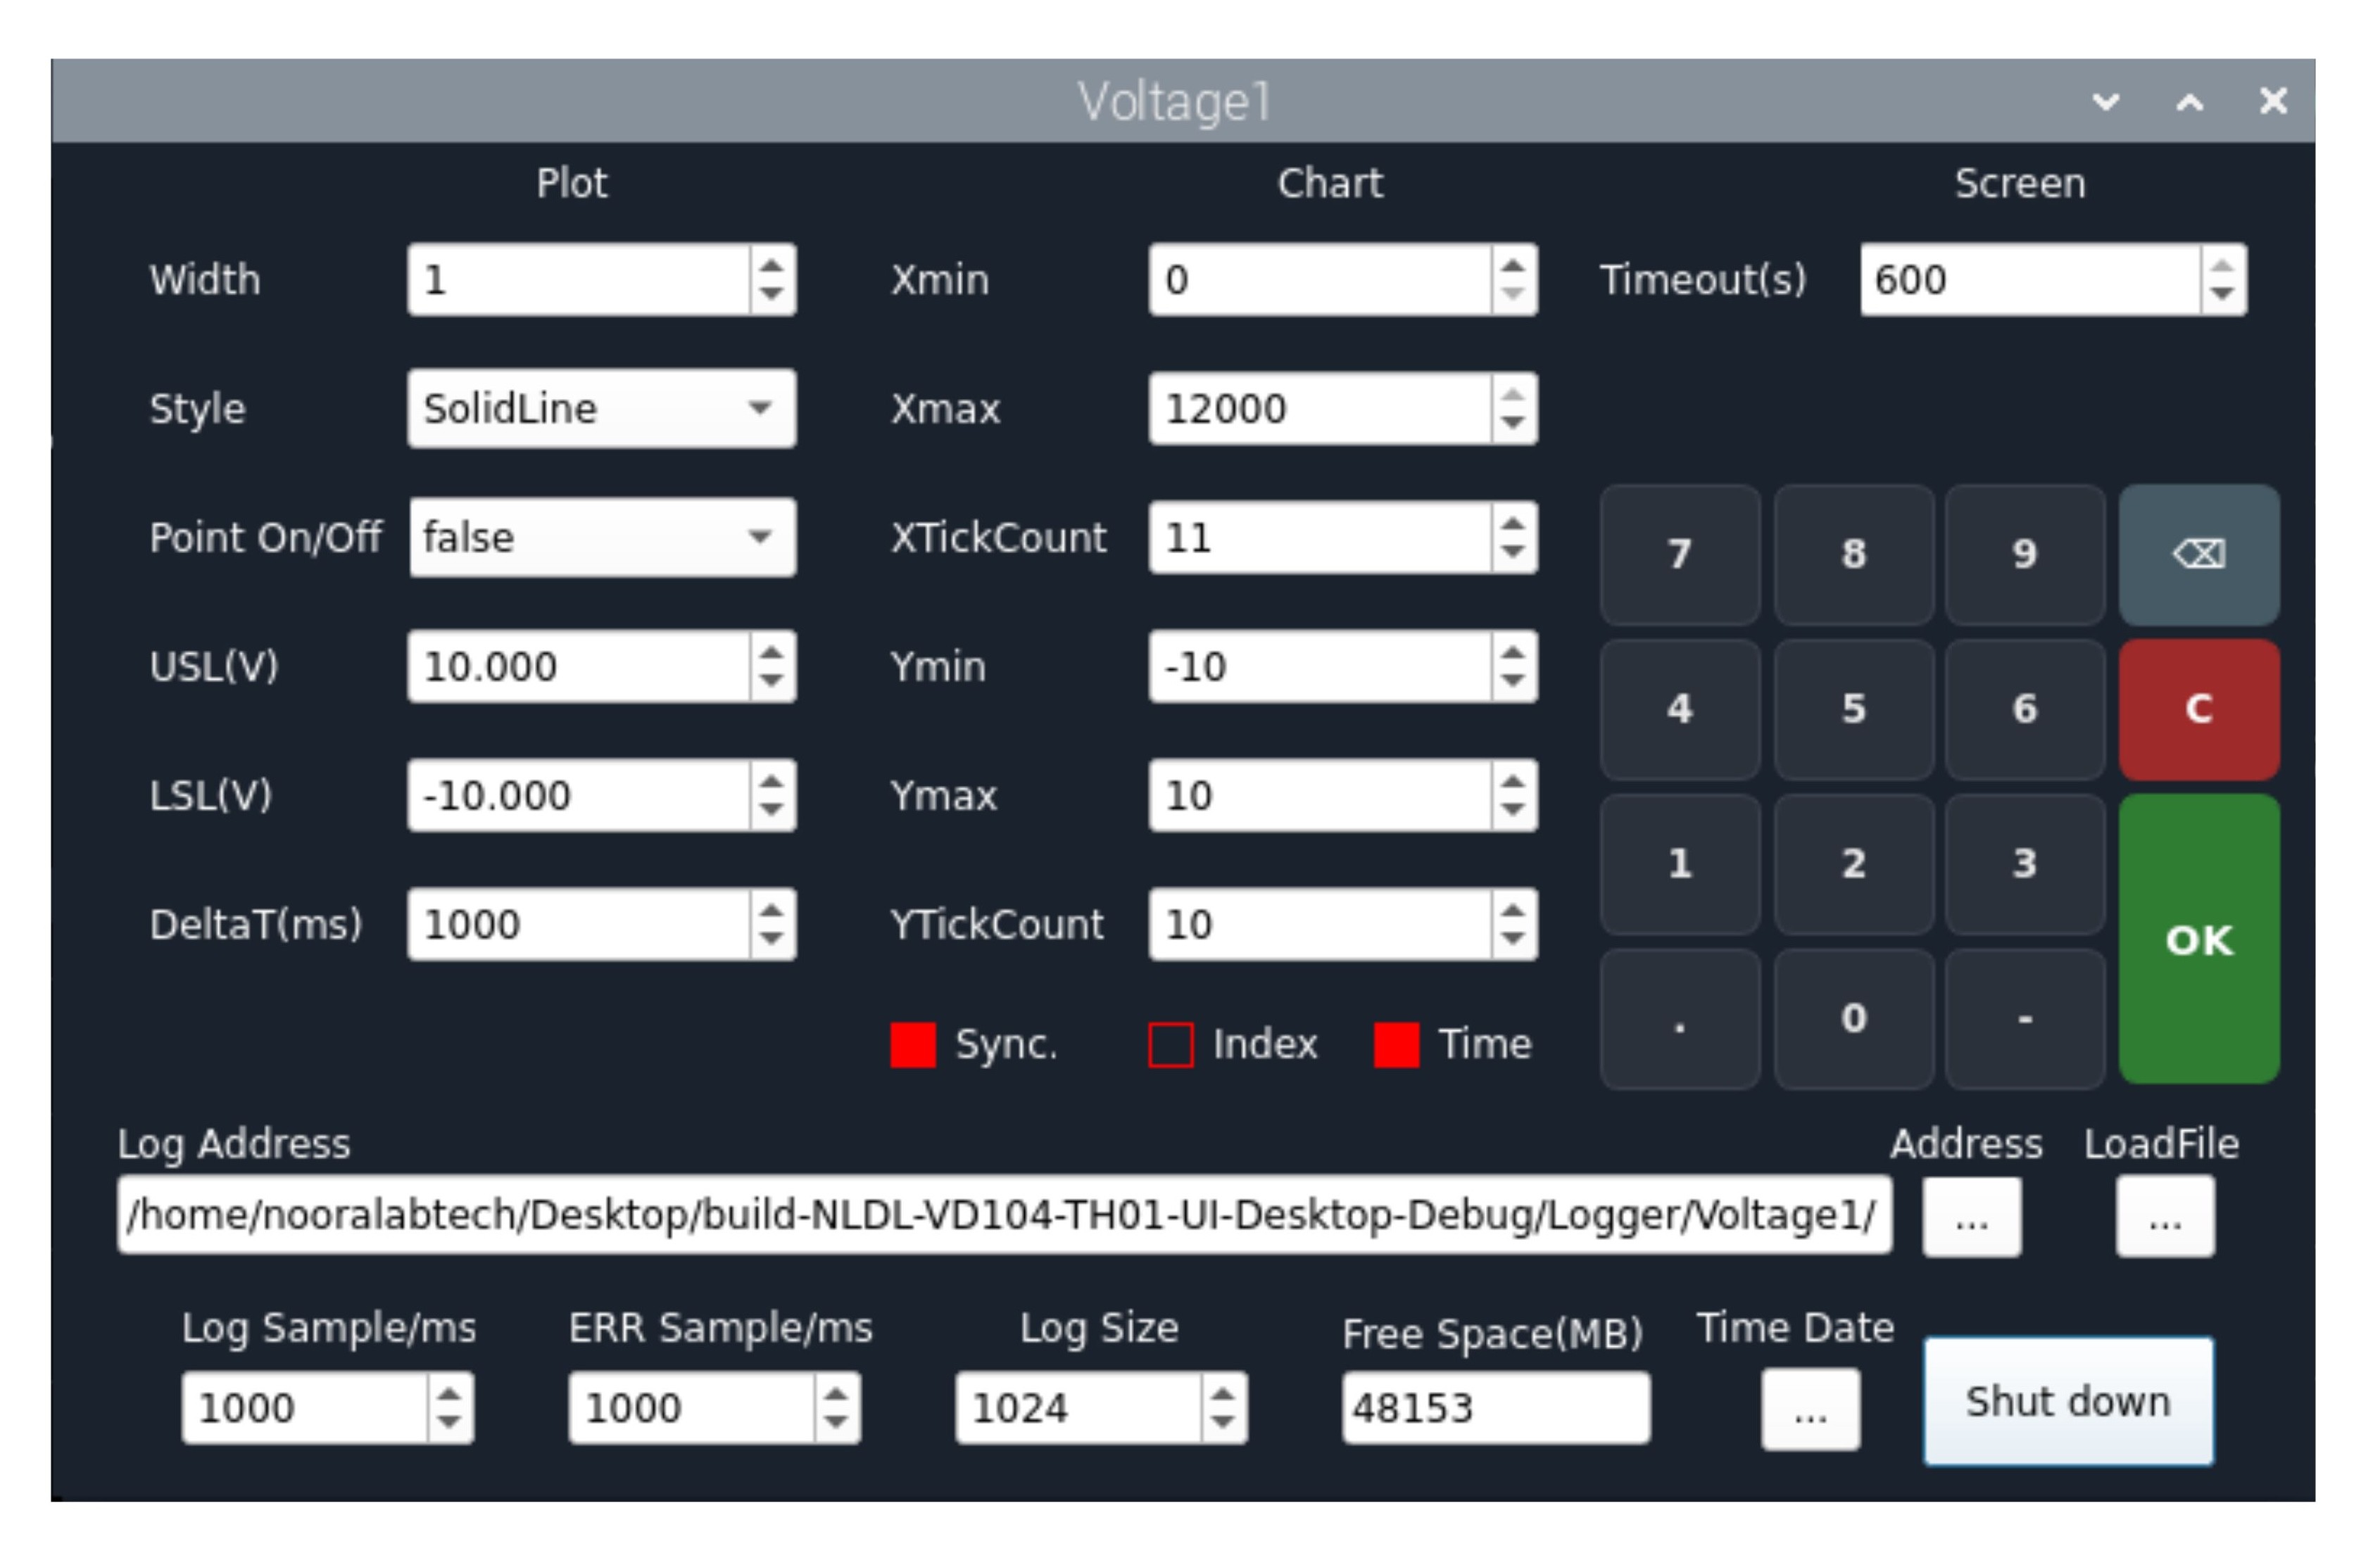Open the Style dropdown showing SolidLine
This screenshot has height=1558, width=2380.
click(602, 409)
